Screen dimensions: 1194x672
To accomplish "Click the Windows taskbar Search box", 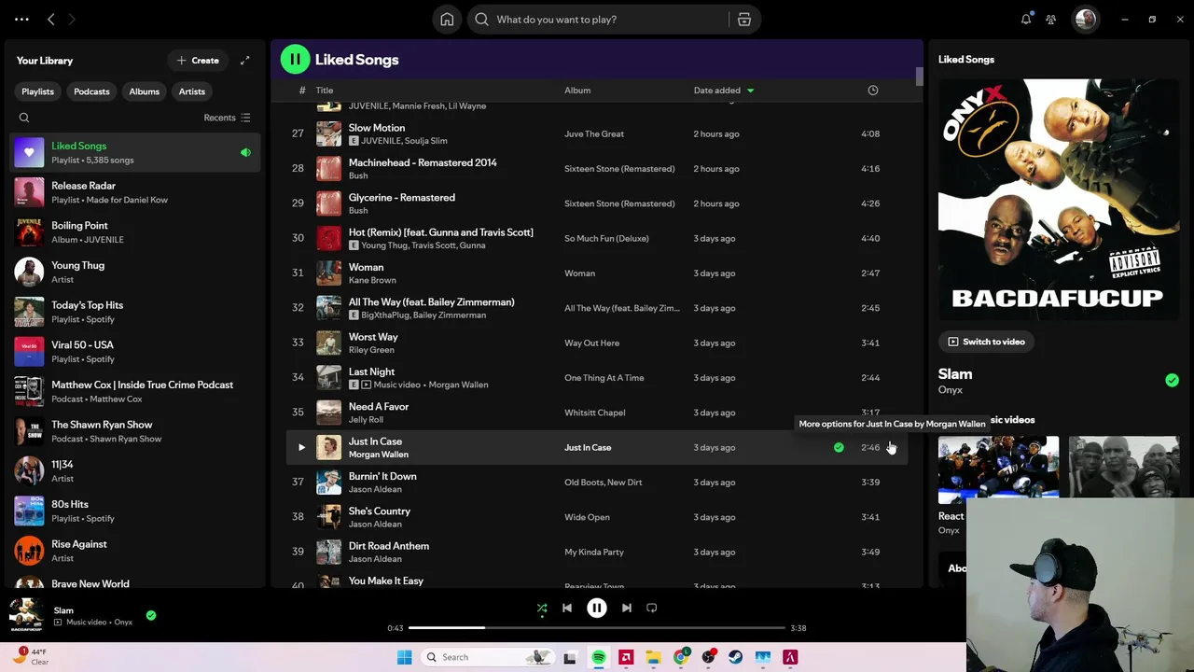I will [x=487, y=657].
